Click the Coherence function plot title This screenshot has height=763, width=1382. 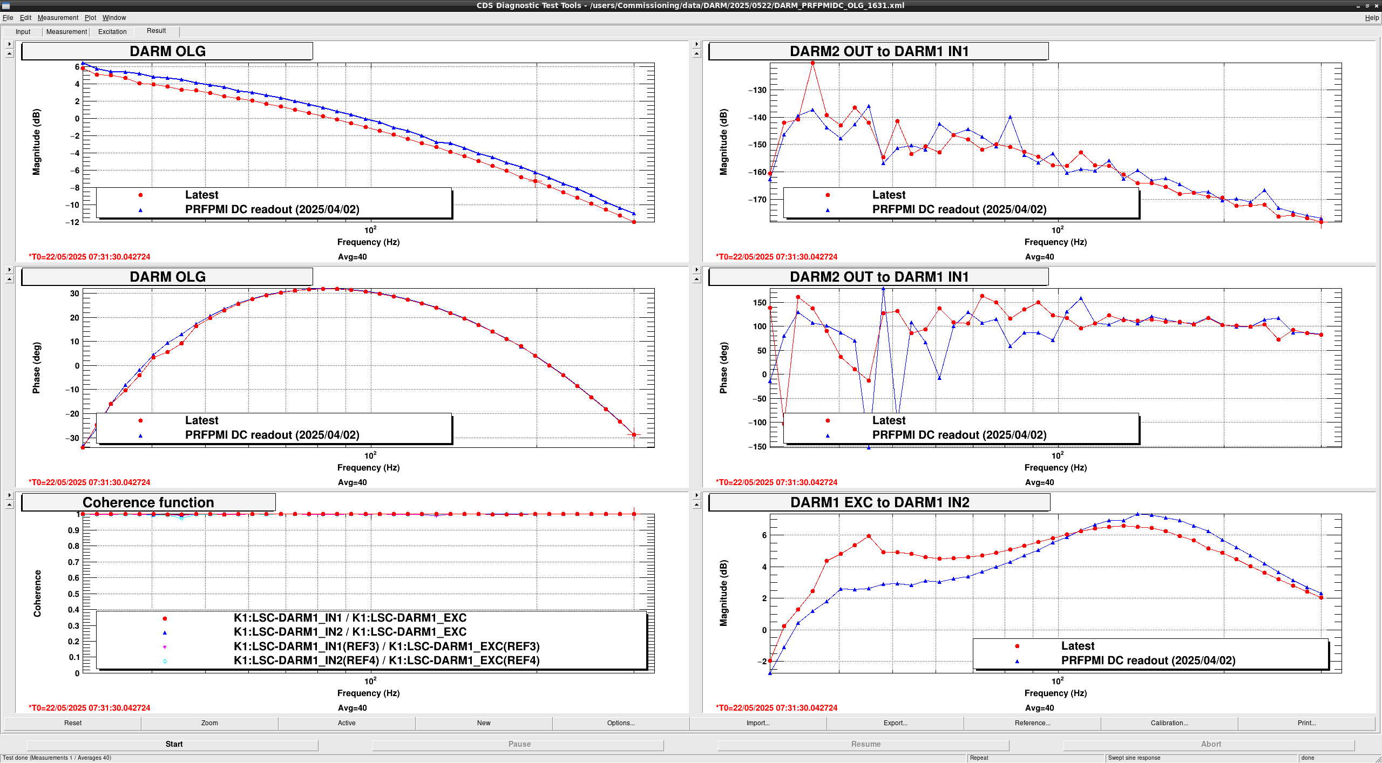pyautogui.click(x=148, y=502)
